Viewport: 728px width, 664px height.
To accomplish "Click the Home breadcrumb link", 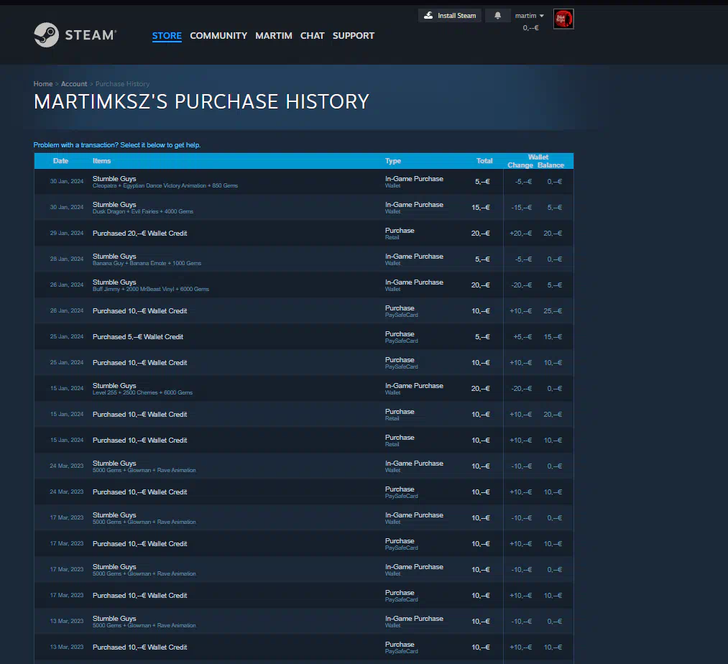I will [x=43, y=84].
